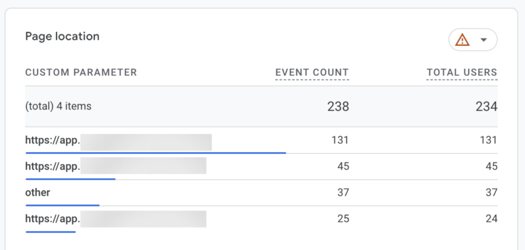Click the TOTAL USERS column header
This screenshot has width=525, height=250.
461,72
